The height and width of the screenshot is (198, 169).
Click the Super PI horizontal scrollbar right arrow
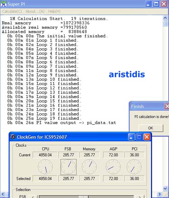point(160,194)
